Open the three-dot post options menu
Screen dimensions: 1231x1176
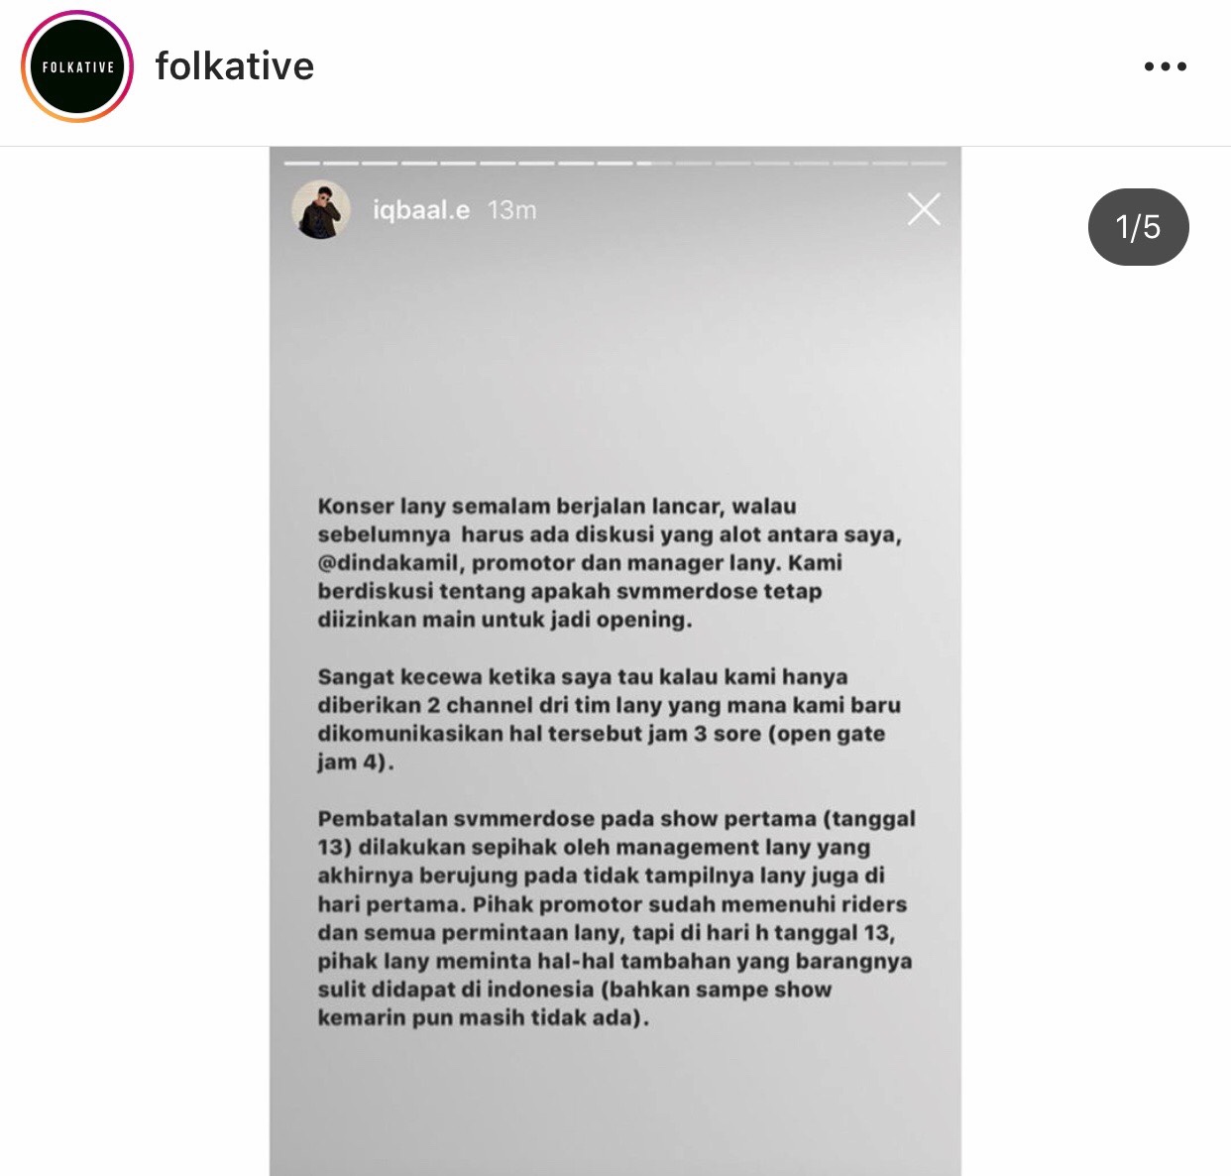tap(1165, 66)
